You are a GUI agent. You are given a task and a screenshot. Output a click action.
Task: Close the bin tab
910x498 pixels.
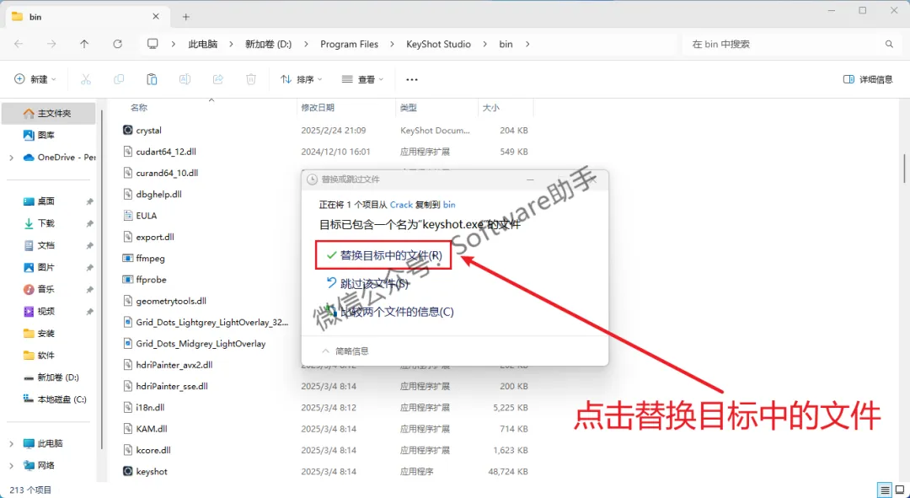156,17
